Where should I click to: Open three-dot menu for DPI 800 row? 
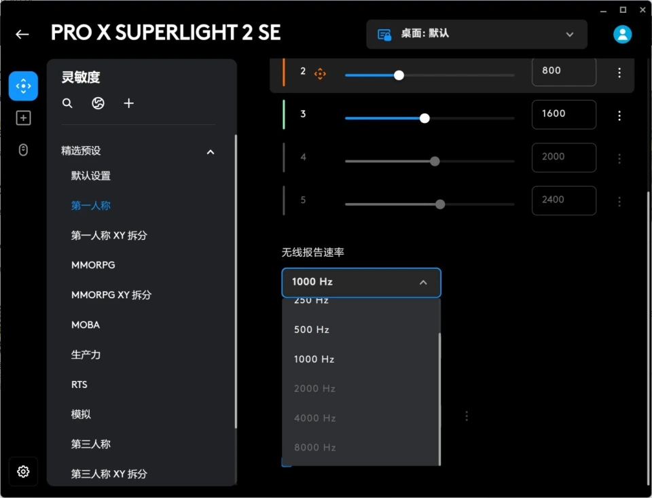[x=619, y=73]
